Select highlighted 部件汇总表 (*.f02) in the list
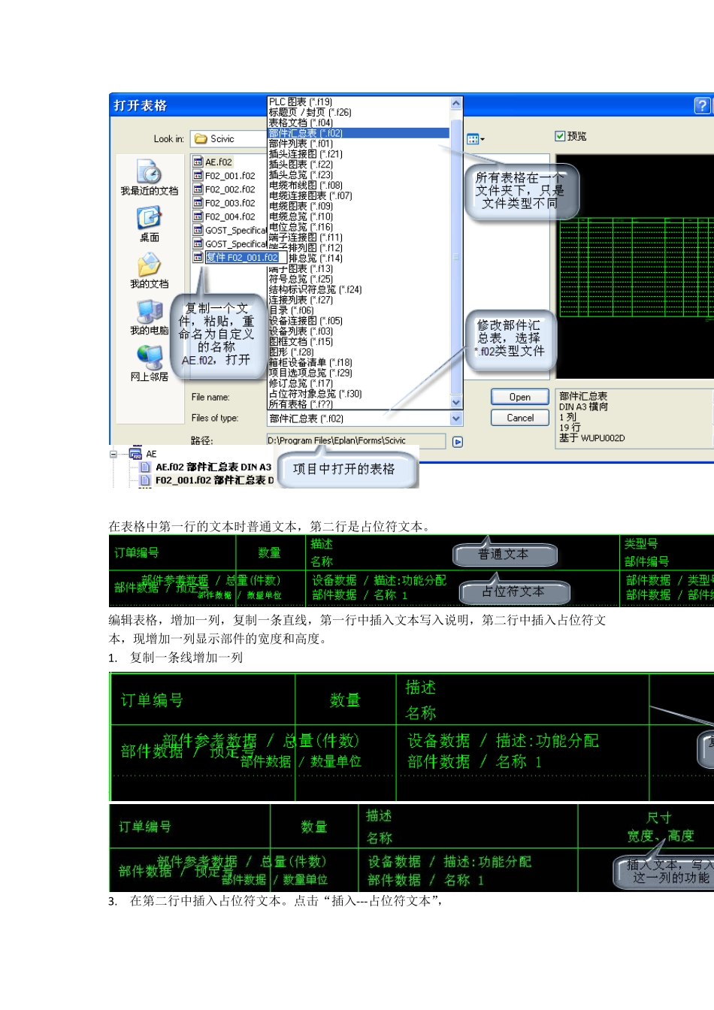Viewport: 714px width, 1010px height. [x=359, y=133]
